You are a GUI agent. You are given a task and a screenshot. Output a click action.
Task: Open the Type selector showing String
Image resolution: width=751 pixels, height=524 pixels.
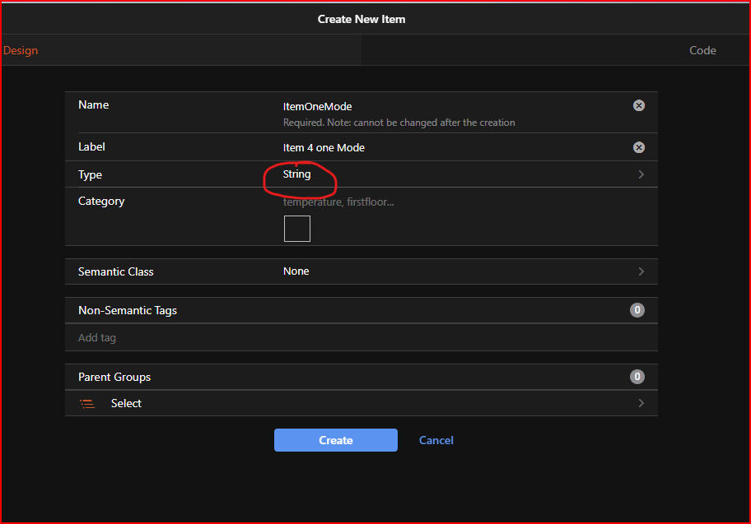pyautogui.click(x=297, y=174)
